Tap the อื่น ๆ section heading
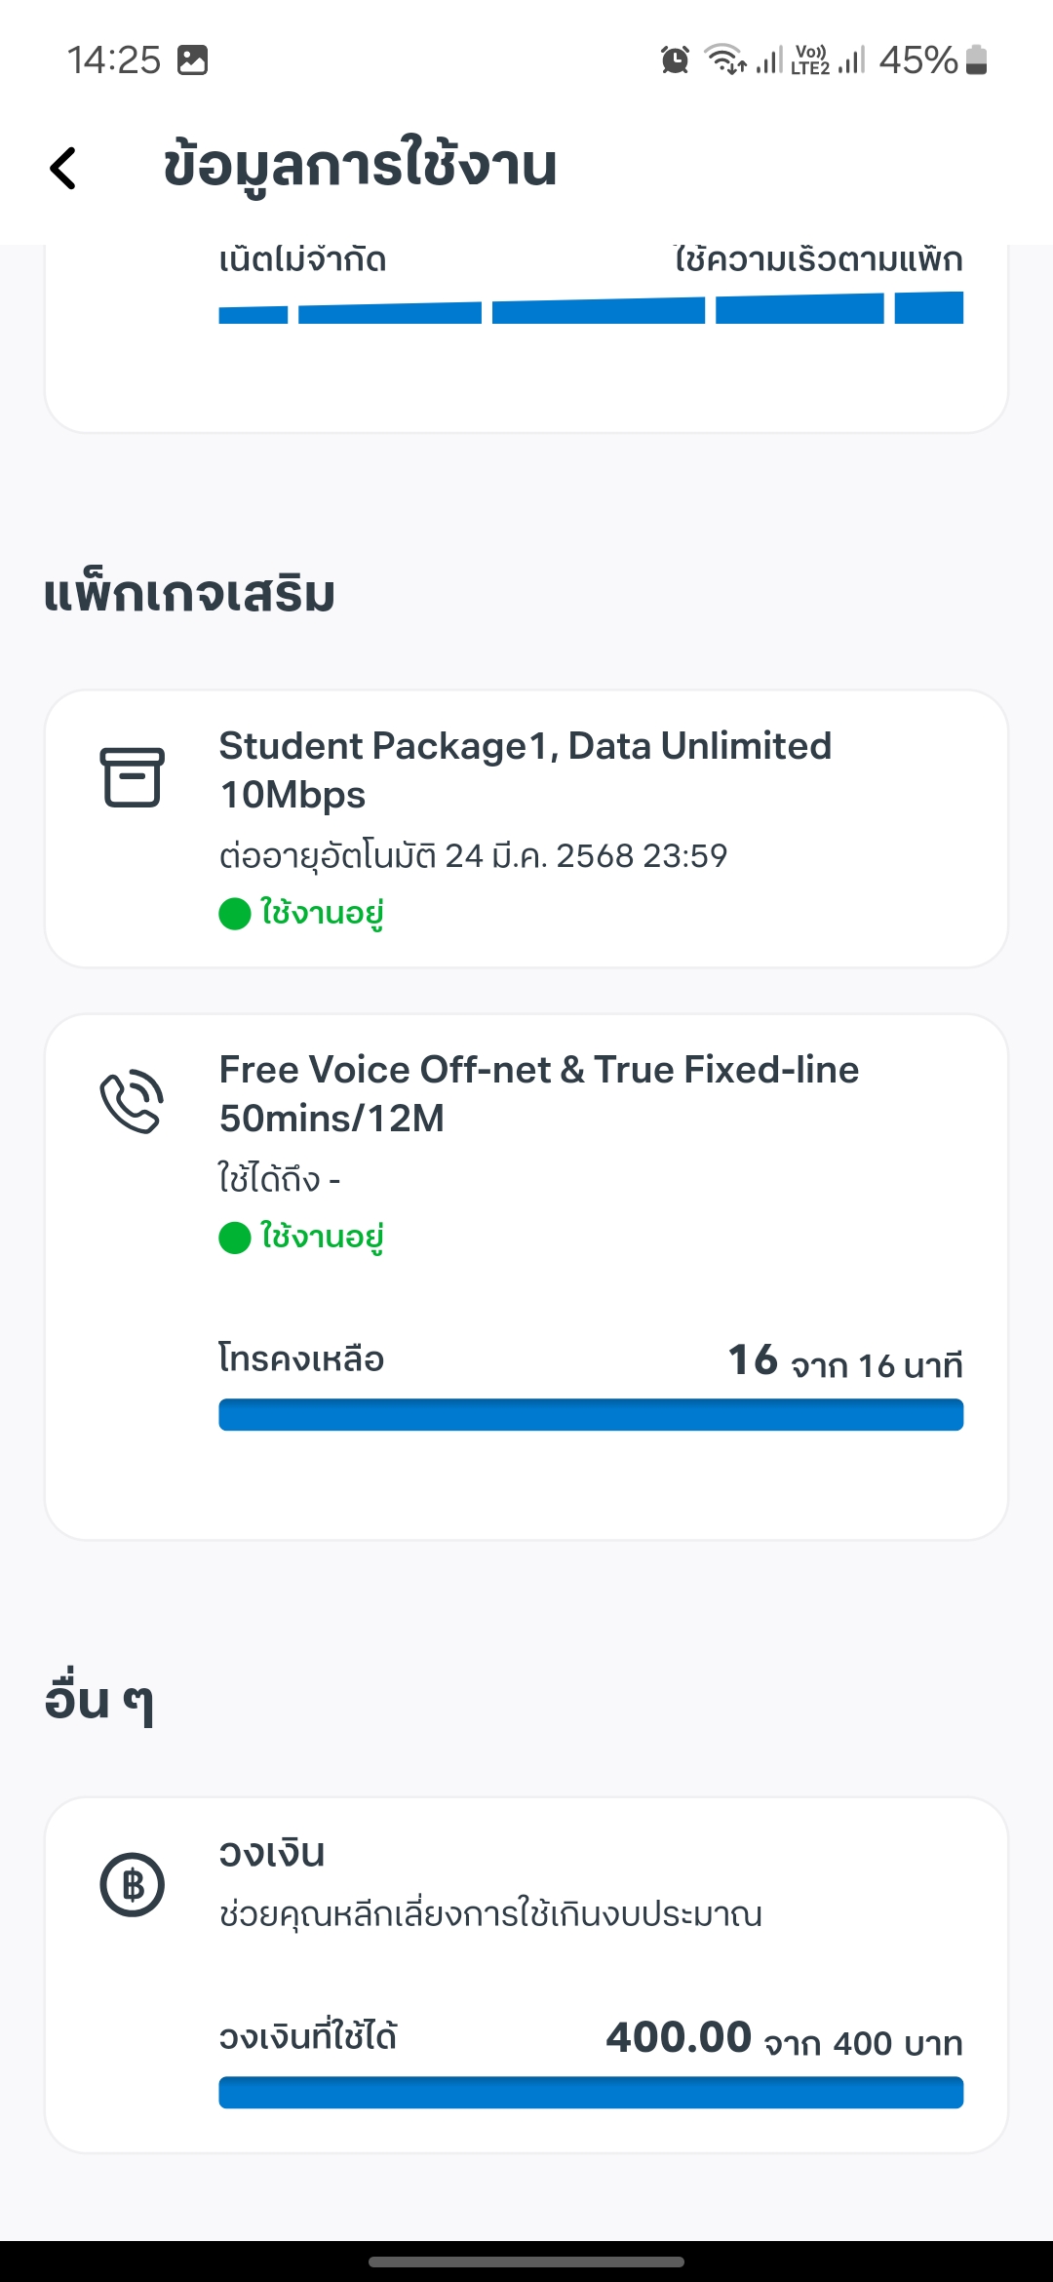Image resolution: width=1053 pixels, height=2282 pixels. pos(99,1700)
